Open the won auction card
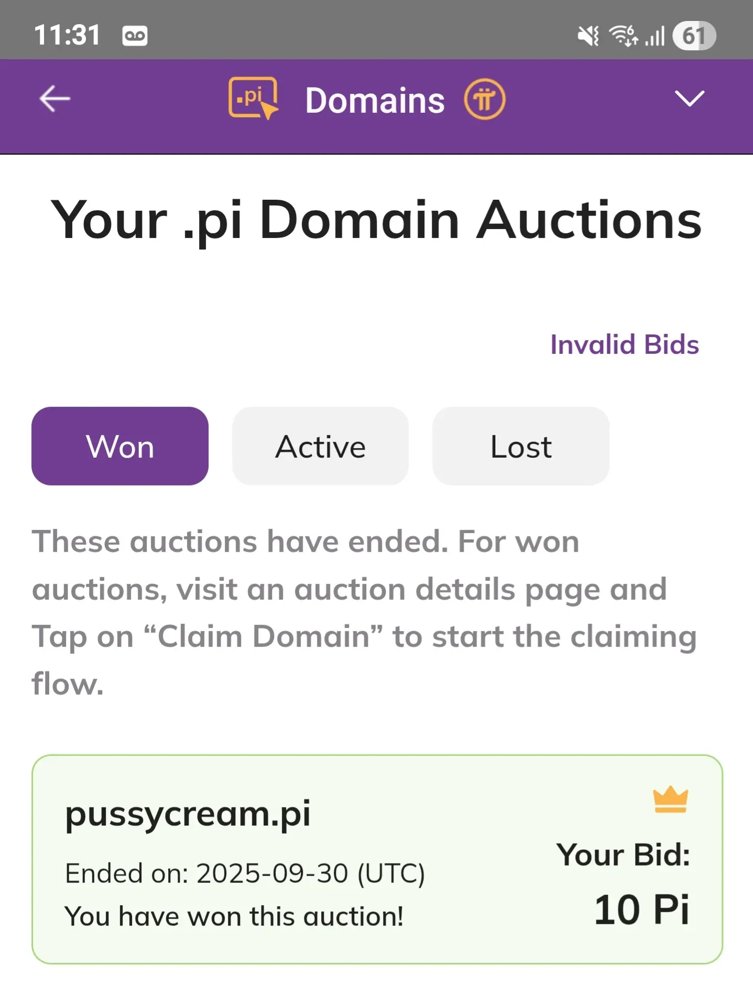This screenshot has height=1004, width=753. [377, 859]
